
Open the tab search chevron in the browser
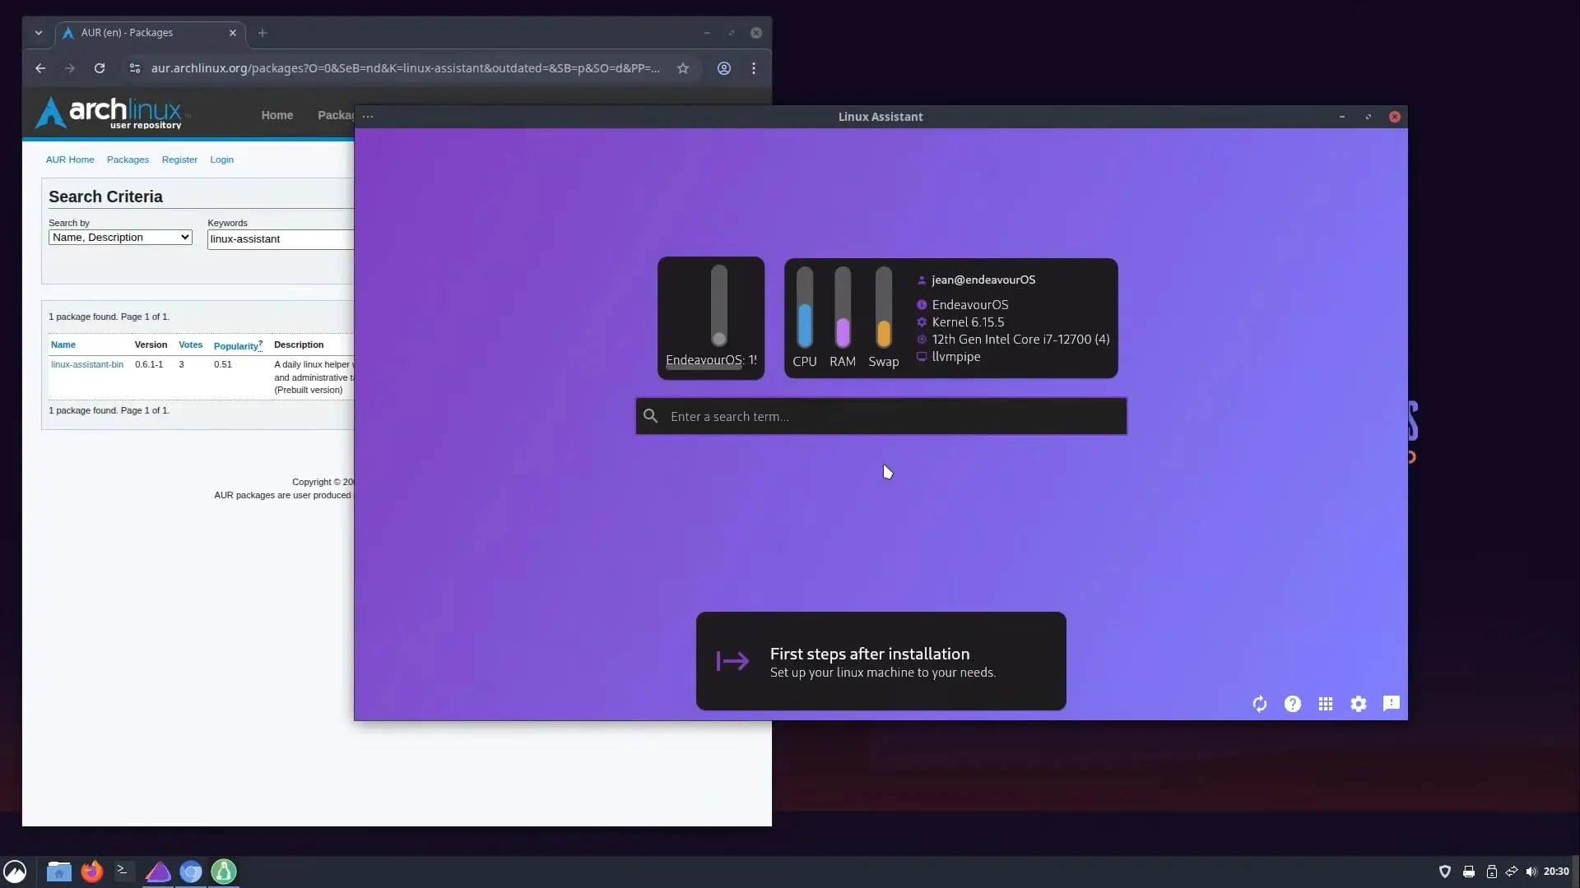coord(39,33)
